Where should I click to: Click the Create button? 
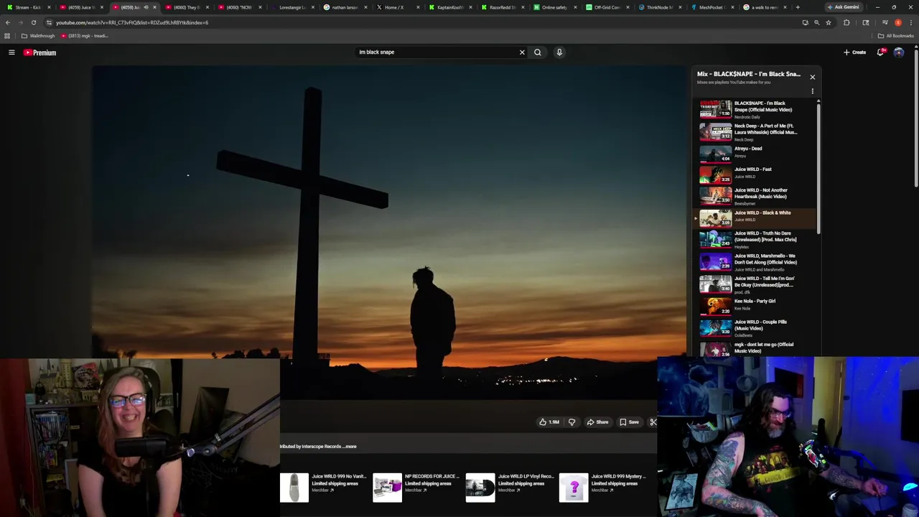[854, 52]
